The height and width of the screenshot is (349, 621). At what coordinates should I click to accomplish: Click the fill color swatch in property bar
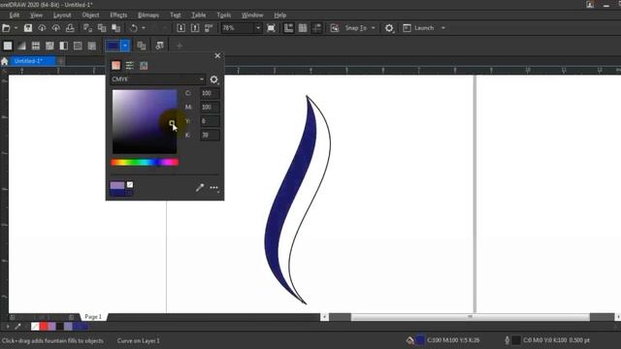113,46
